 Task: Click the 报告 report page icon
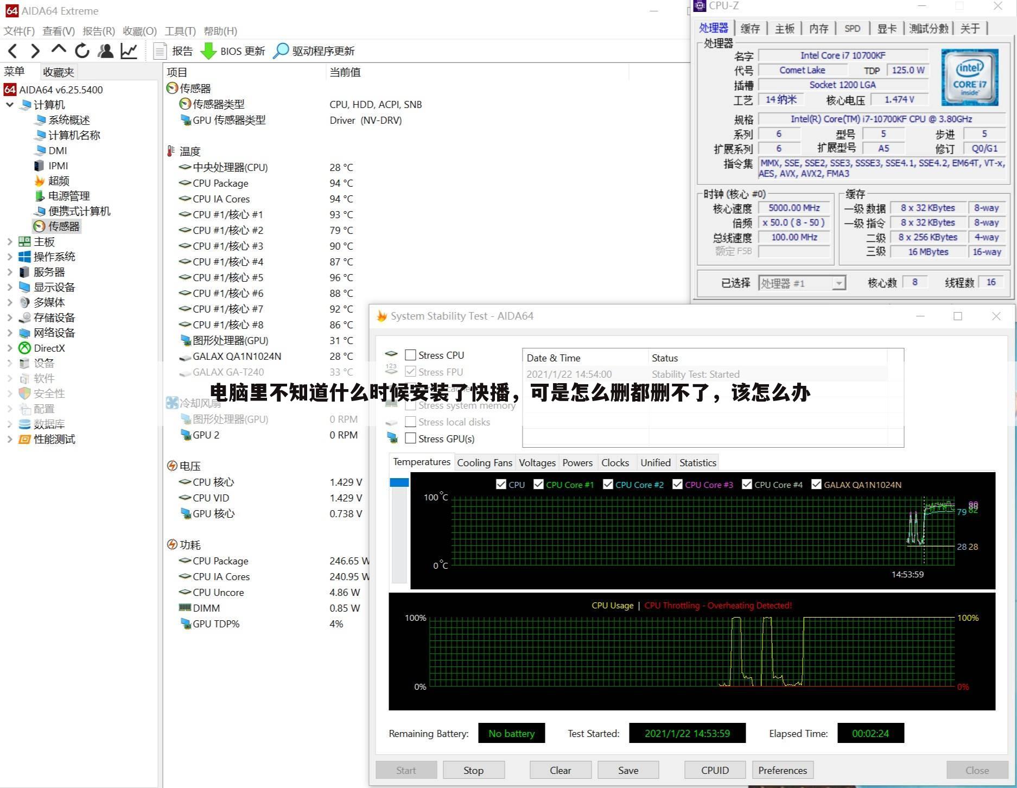160,51
